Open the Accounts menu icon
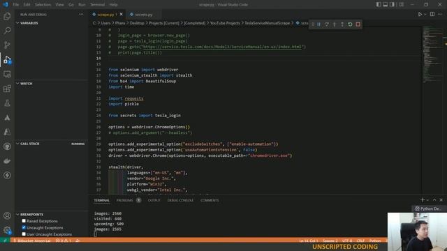 (x=7, y=215)
